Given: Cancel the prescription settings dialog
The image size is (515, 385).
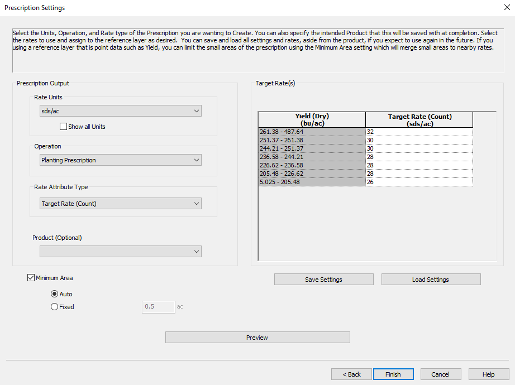Looking at the screenshot, I should coord(441,374).
